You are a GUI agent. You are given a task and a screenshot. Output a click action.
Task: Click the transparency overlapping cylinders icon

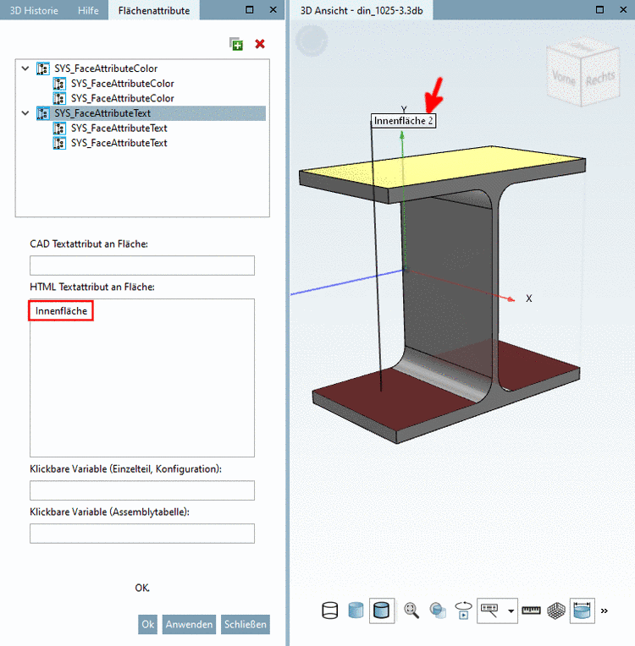pos(438,610)
